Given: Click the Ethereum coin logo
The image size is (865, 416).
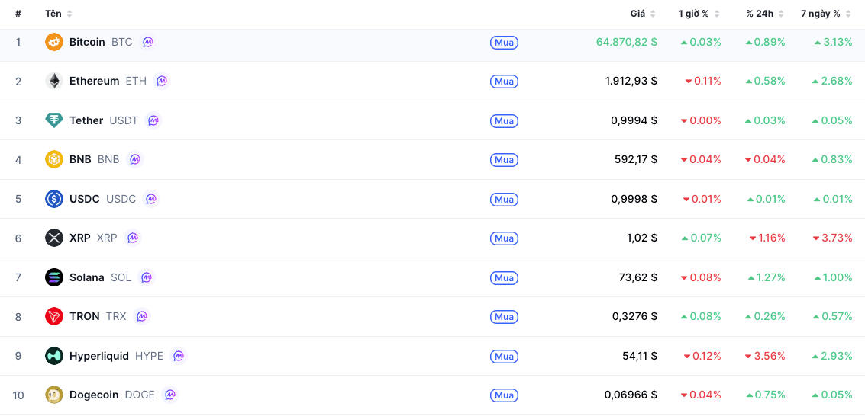Looking at the screenshot, I should tap(54, 81).
